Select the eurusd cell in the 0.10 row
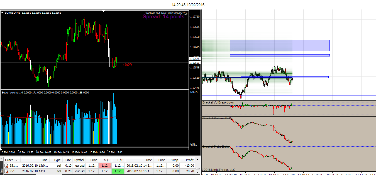This screenshot has height=175, width=376. (79, 166)
